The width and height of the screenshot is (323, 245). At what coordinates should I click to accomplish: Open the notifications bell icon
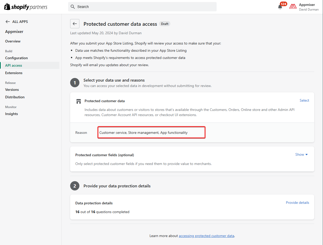coord(280,7)
